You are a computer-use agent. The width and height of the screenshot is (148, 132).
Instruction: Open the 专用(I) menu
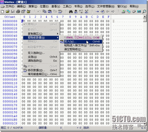(x=78, y=6)
